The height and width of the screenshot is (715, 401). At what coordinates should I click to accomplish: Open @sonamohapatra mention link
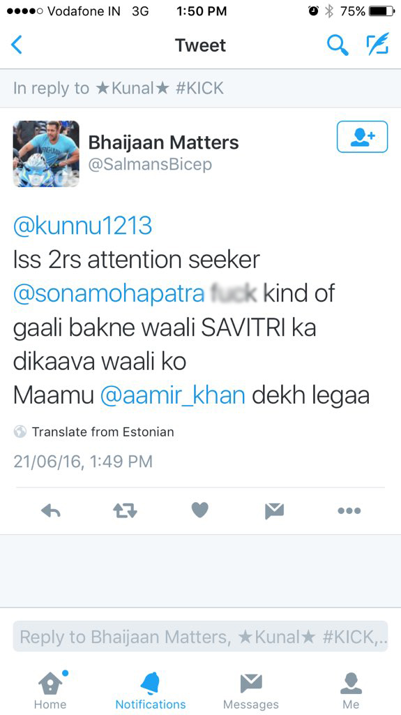(109, 294)
